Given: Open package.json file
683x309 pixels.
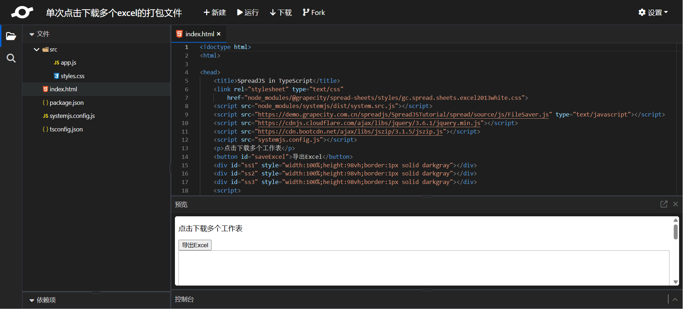Looking at the screenshot, I should (63, 103).
